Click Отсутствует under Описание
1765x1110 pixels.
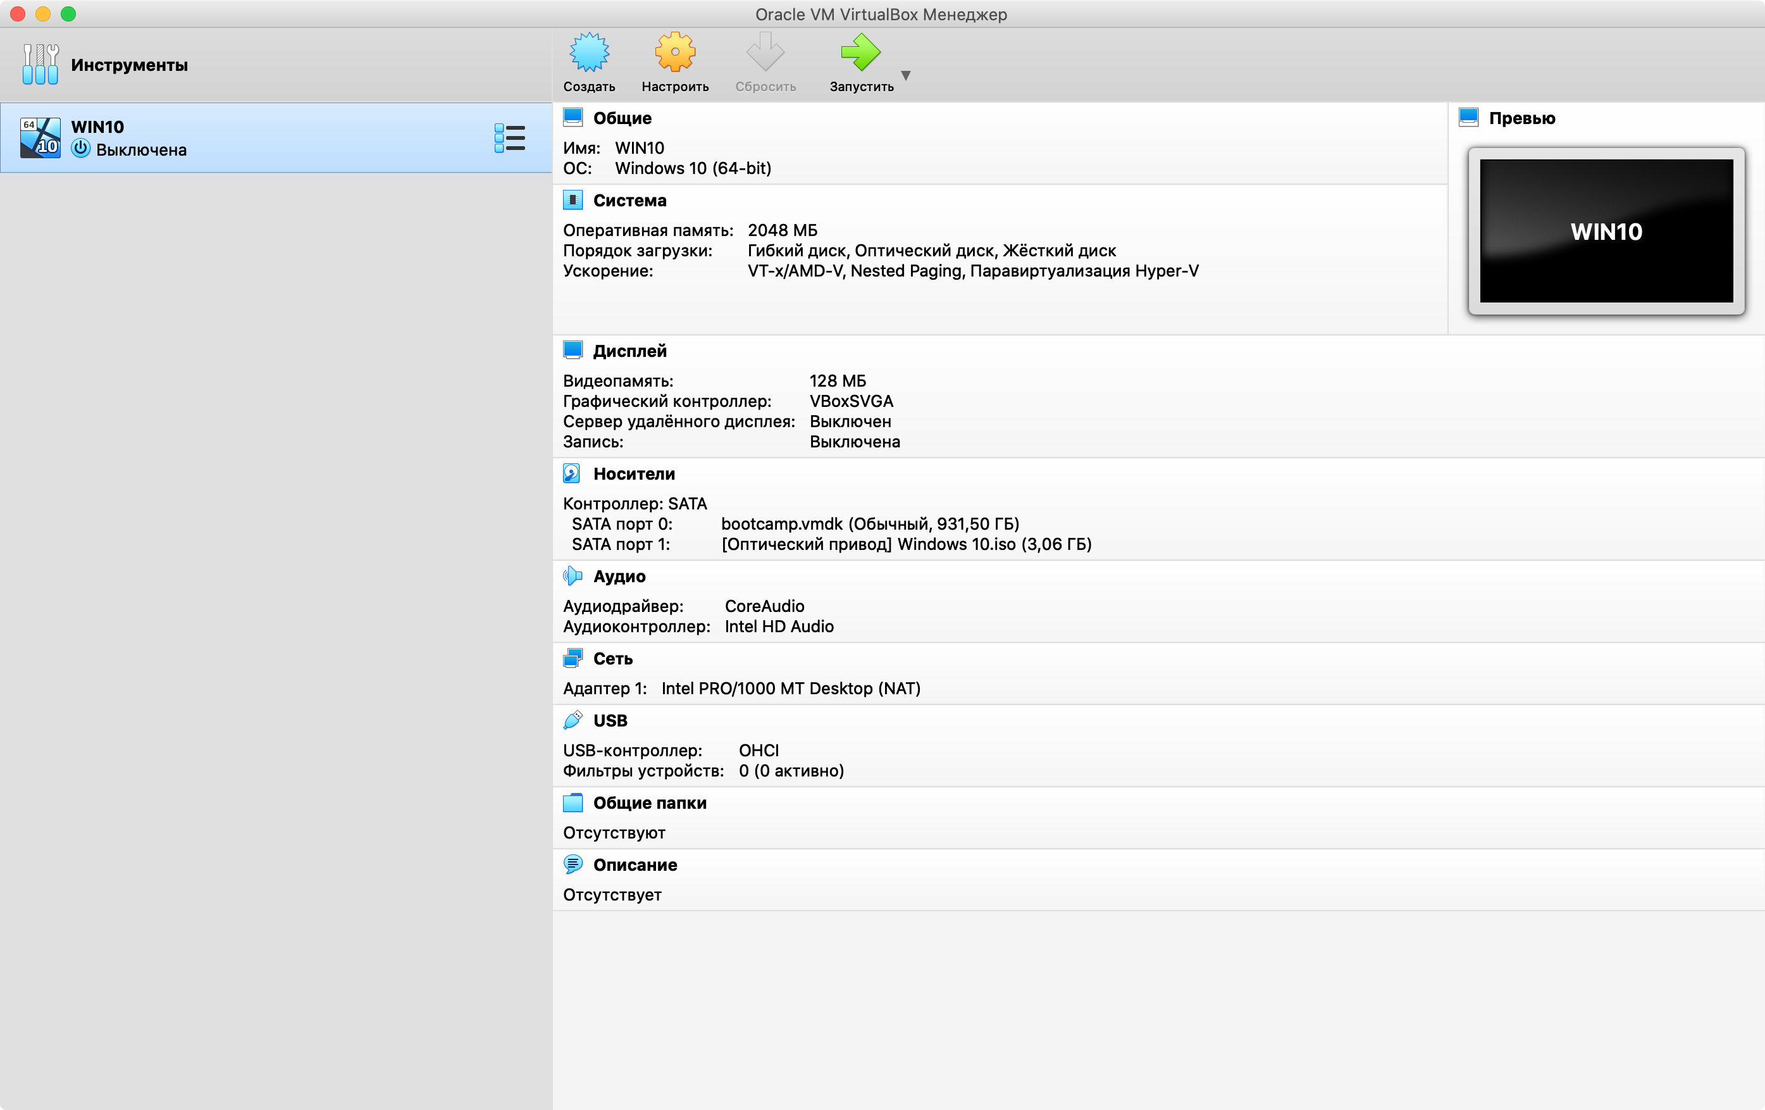click(x=612, y=894)
